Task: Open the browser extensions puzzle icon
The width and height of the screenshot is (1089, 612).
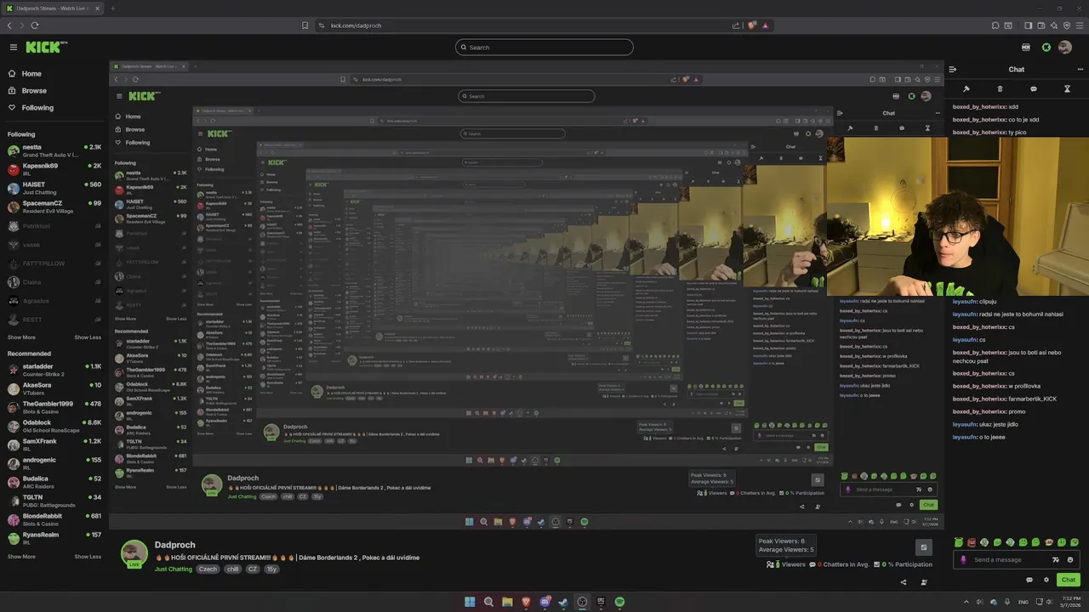Action: [x=996, y=25]
